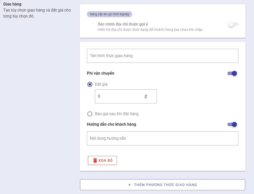Click the trash icon in Xoá bỏ button
This screenshot has height=194, width=254.
pyautogui.click(x=95, y=161)
